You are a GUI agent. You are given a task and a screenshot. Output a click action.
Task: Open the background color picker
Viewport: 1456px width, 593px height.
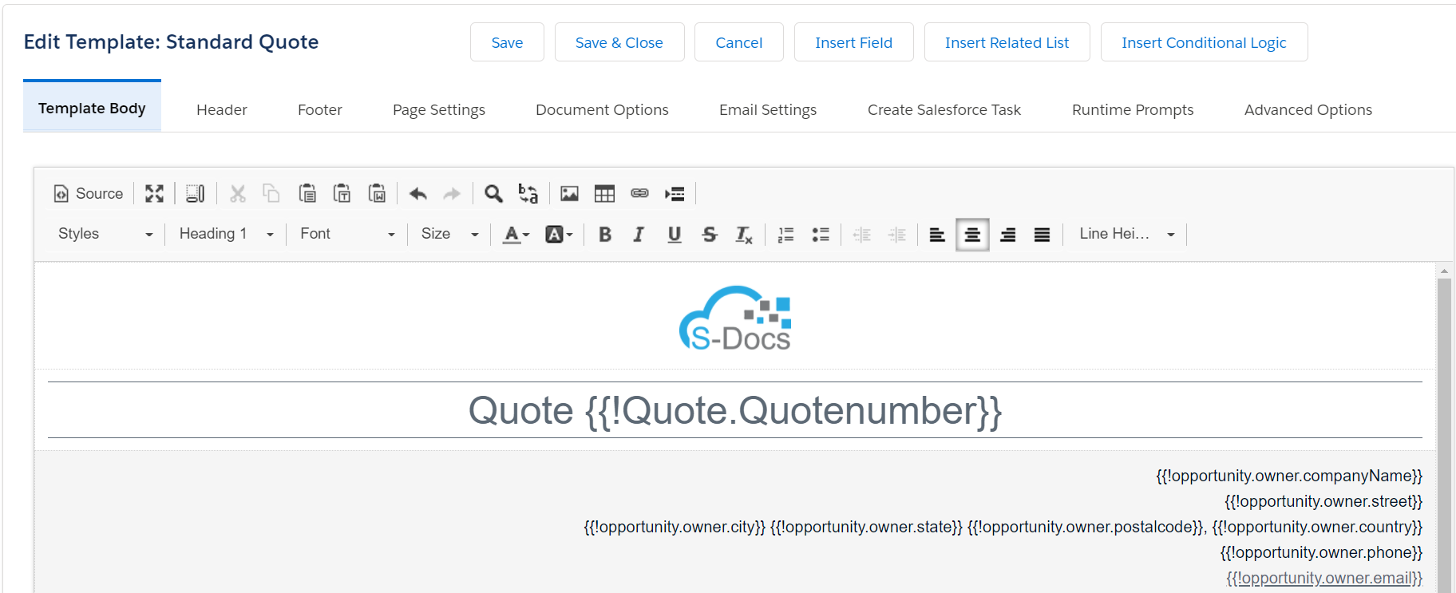click(559, 235)
